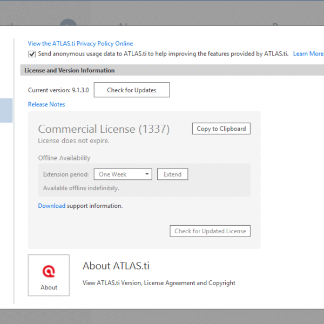Uncheck Send anonymous usage data checkbox
This screenshot has height=324, width=324.
[32, 54]
